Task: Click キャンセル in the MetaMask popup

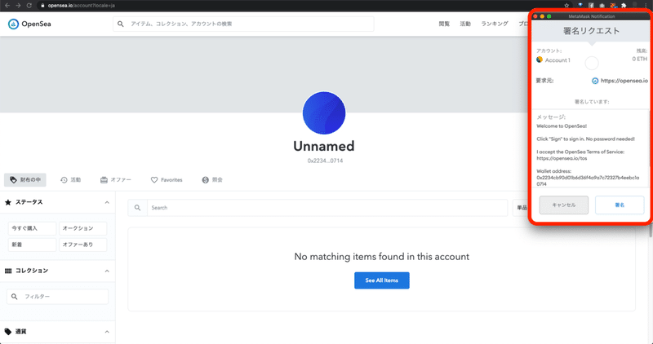Action: [564, 205]
